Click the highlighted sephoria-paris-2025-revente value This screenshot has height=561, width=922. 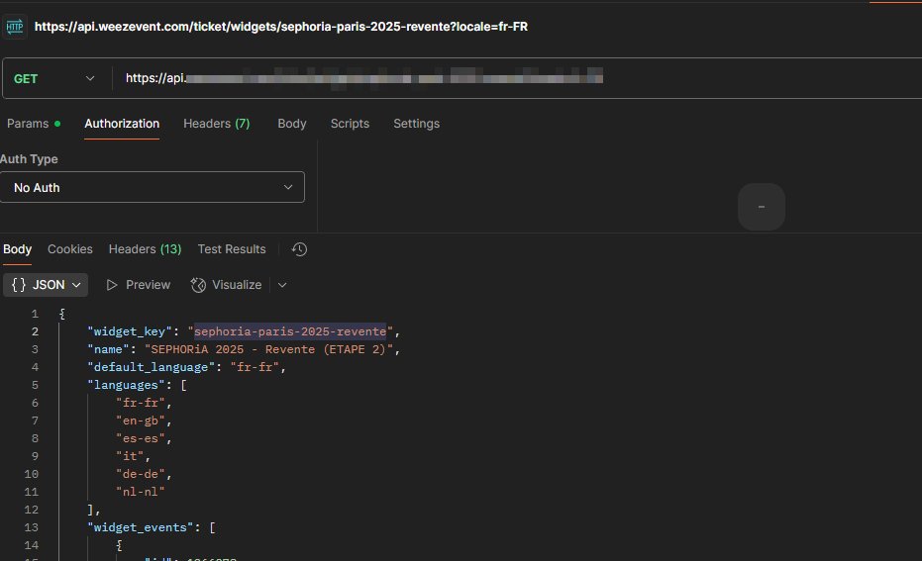click(x=290, y=331)
